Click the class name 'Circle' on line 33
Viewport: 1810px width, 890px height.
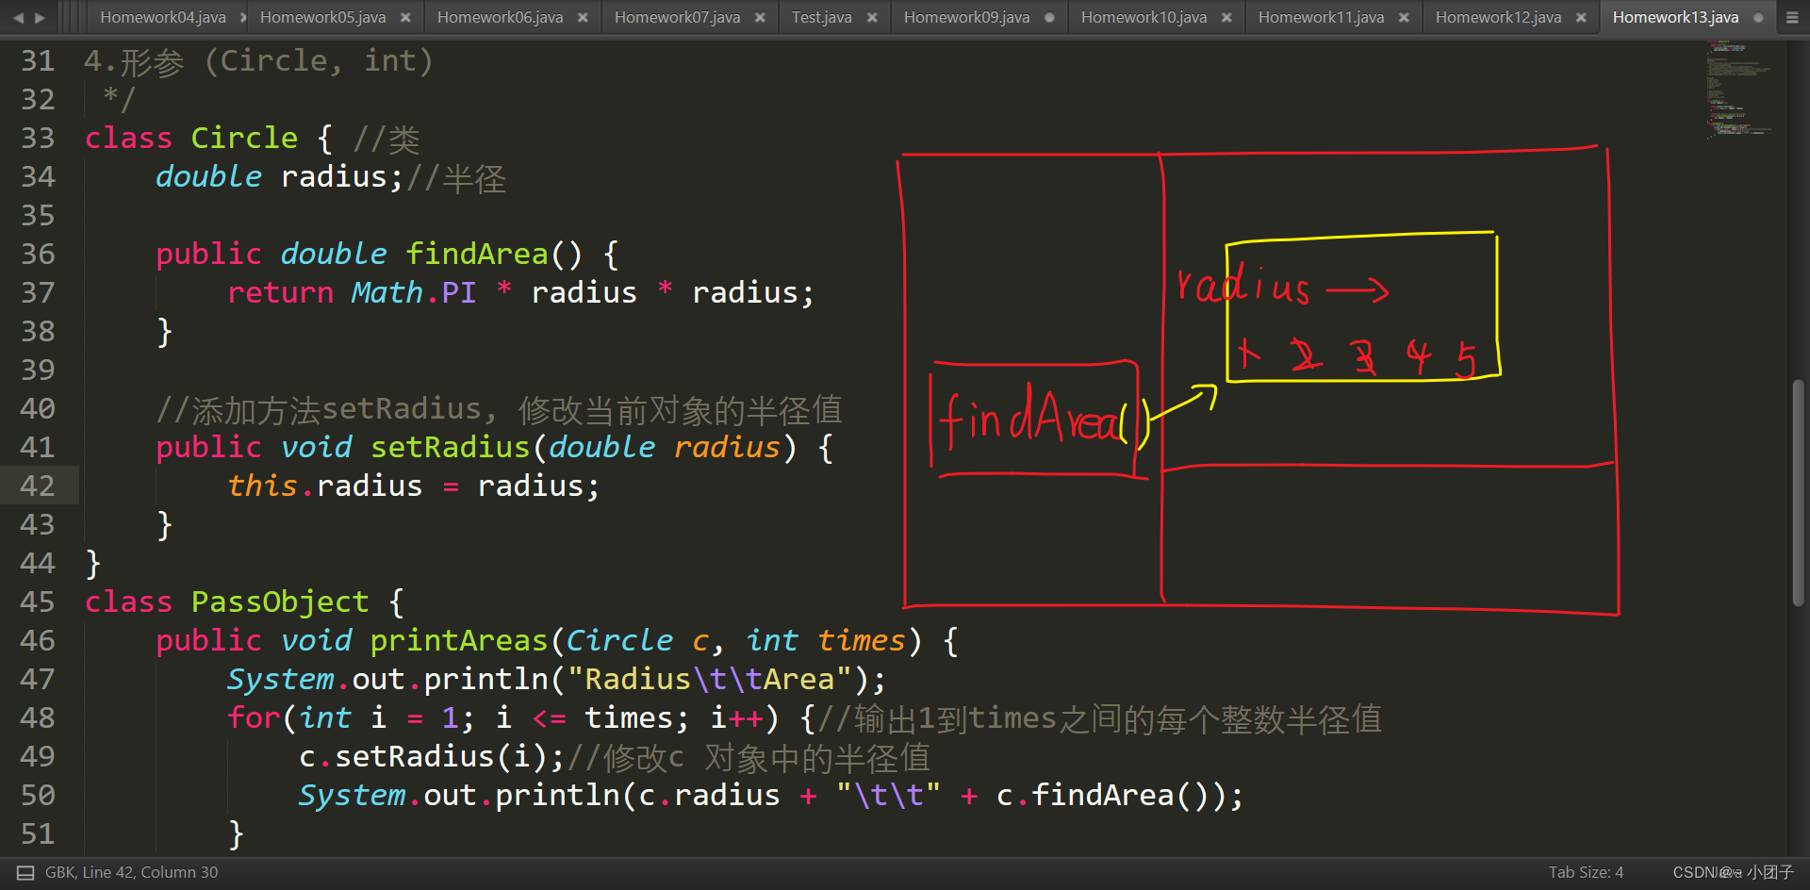pyautogui.click(x=244, y=138)
